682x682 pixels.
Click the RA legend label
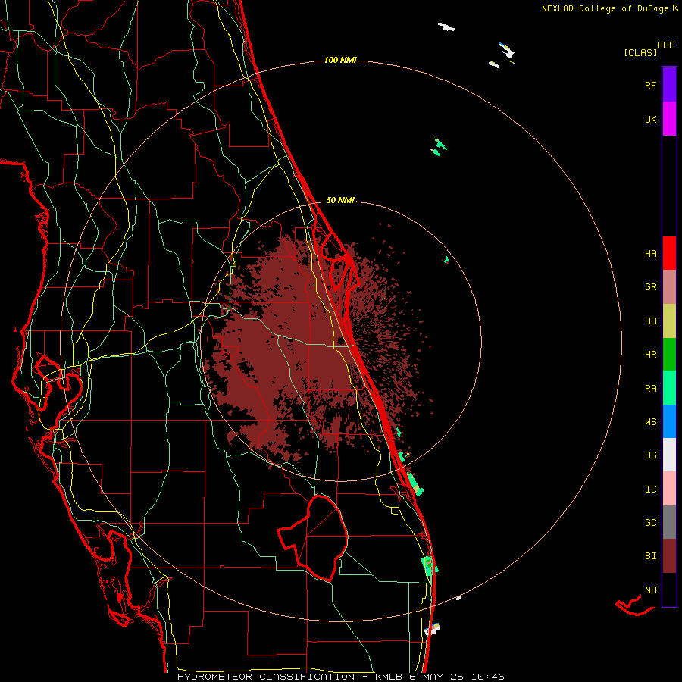650,388
